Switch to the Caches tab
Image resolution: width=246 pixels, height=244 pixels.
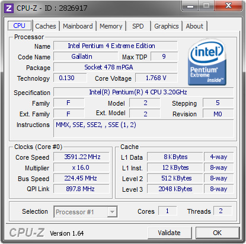pos(46,26)
